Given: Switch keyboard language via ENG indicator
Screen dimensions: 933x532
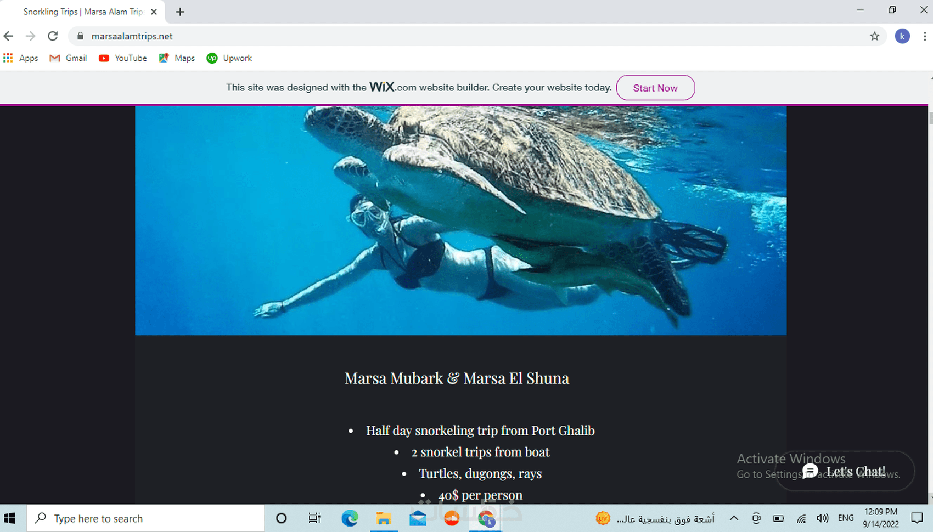Looking at the screenshot, I should coord(846,518).
